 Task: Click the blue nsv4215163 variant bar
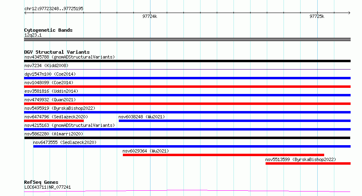click(187, 129)
